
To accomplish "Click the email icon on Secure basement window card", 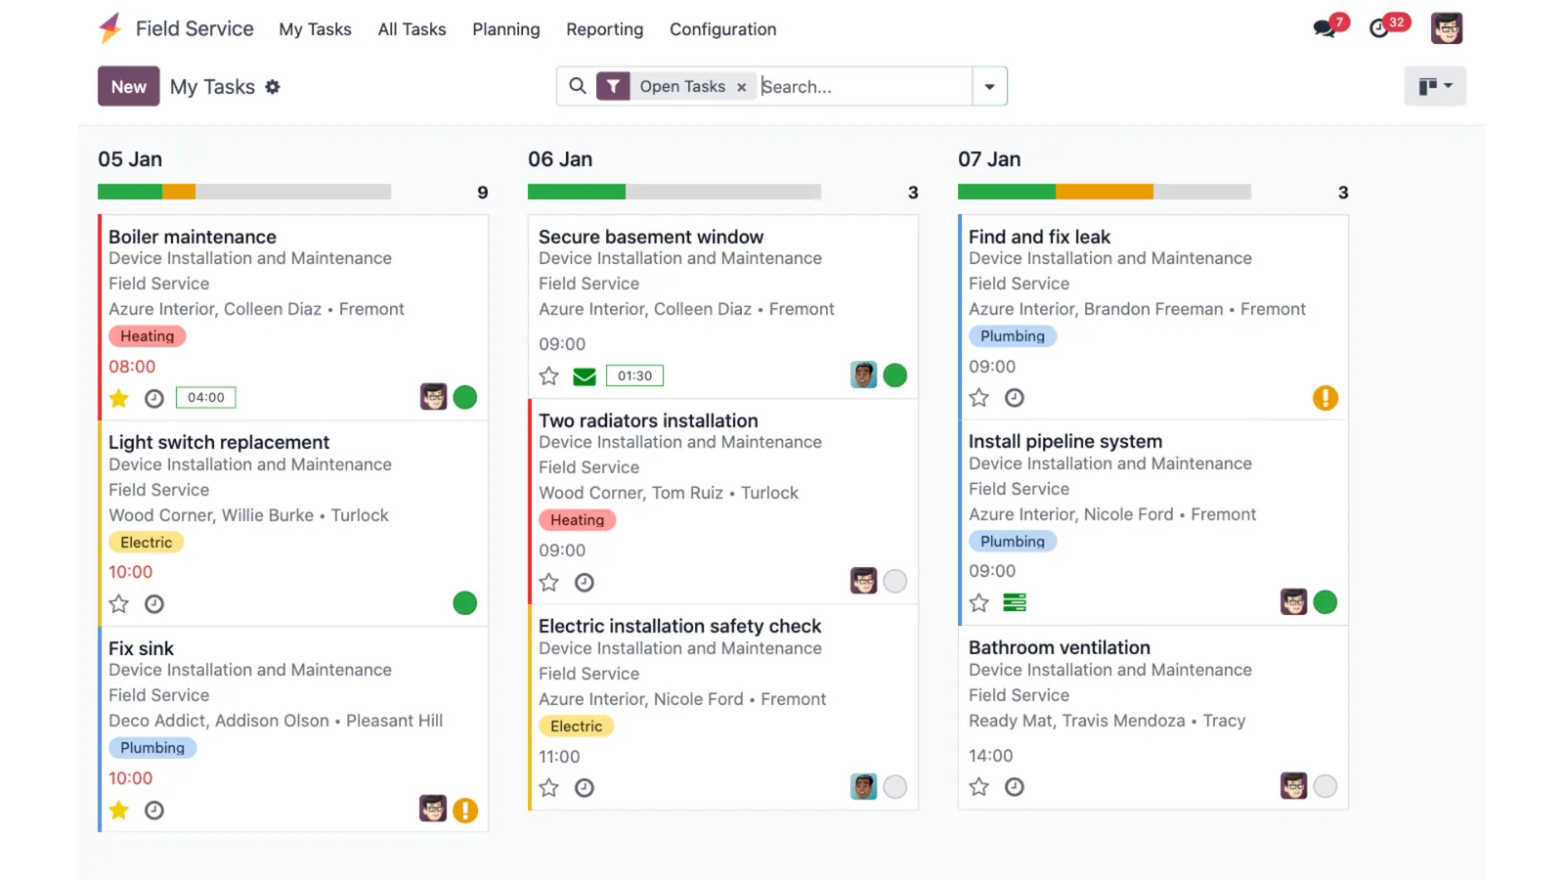I will click(585, 376).
